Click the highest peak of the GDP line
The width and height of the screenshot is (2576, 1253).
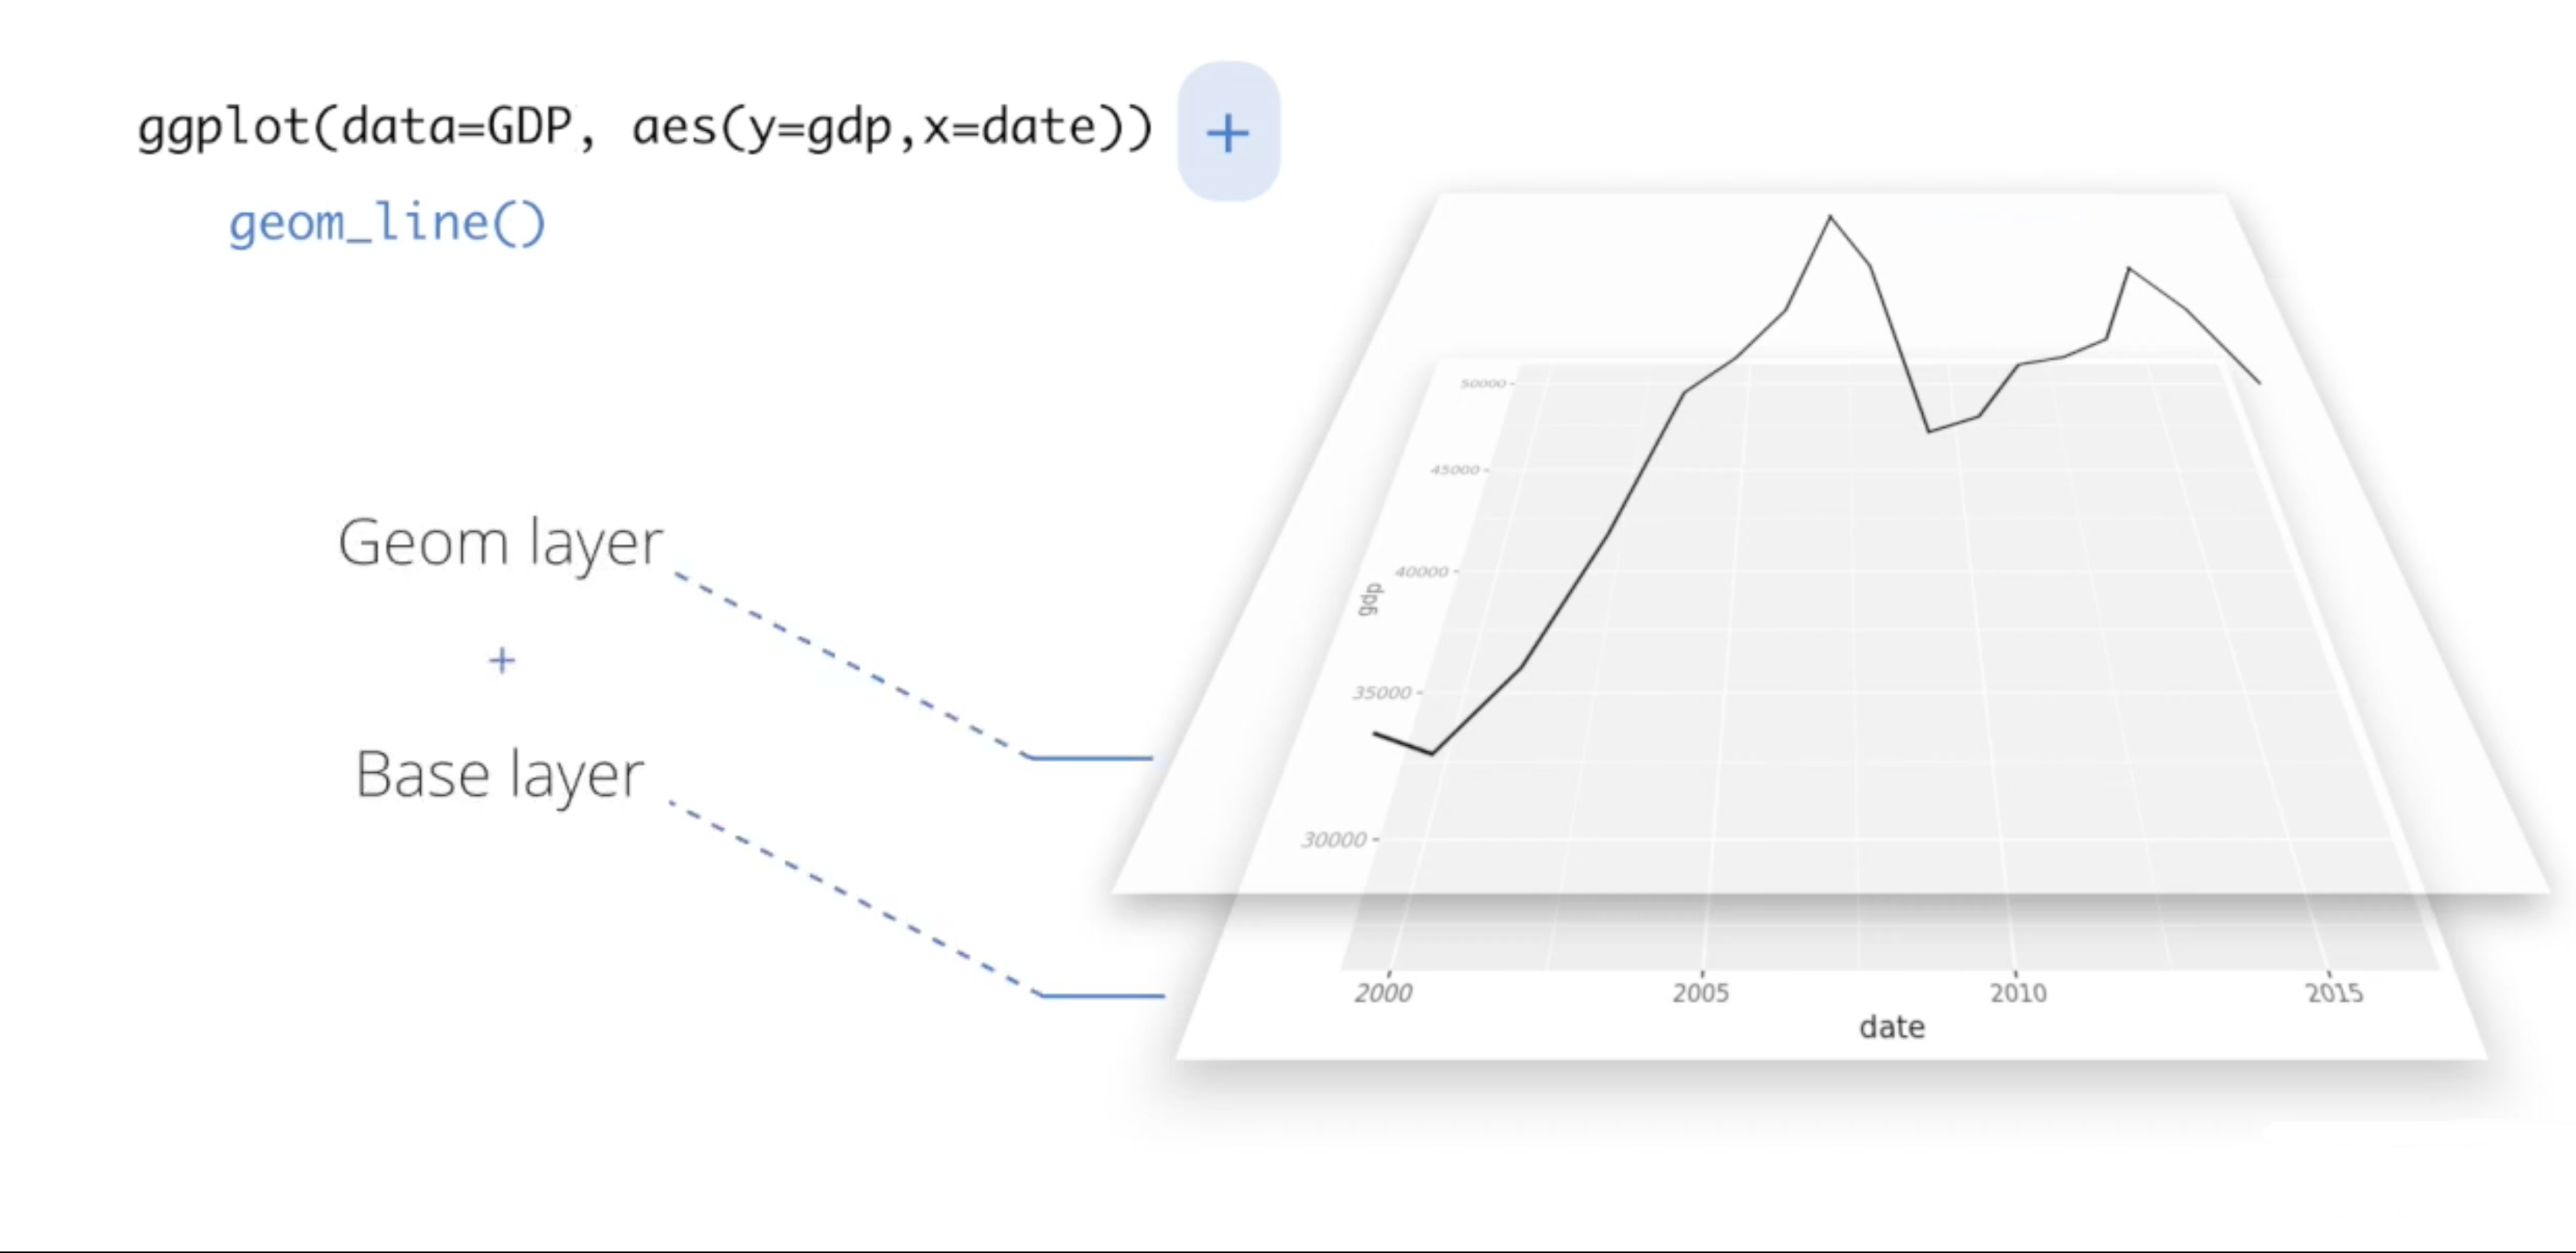[1831, 216]
